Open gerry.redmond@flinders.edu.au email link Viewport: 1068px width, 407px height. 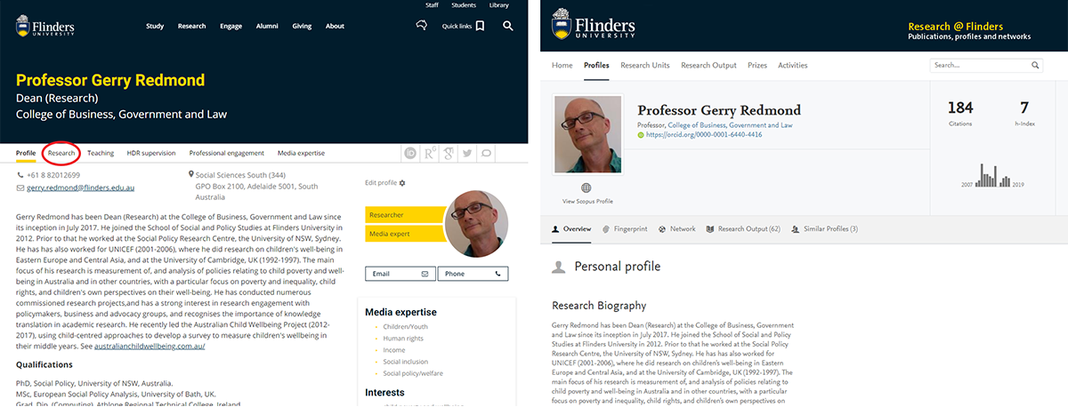click(80, 188)
